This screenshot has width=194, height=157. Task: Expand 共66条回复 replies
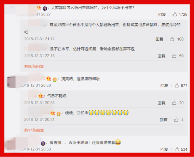34,67
